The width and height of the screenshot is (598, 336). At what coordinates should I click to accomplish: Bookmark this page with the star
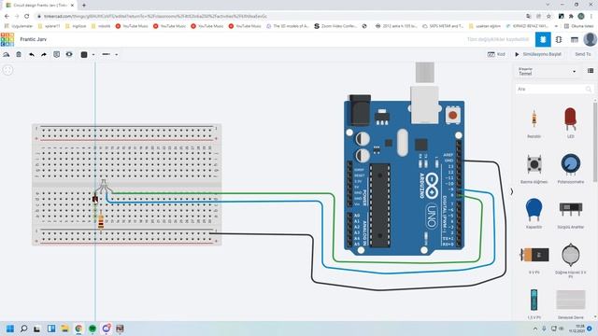tap(548, 16)
